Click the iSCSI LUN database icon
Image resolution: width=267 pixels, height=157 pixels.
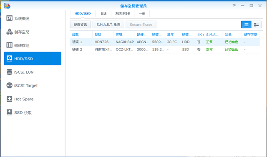[x=9, y=72]
